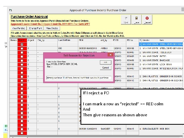Mark GRINDER SHINI SG1635 as rejected
The image size is (184, 138).
(22, 77)
